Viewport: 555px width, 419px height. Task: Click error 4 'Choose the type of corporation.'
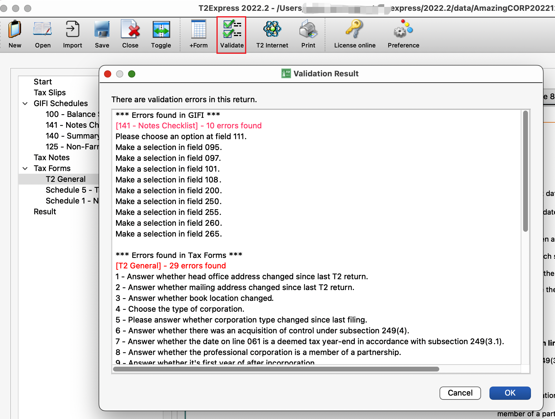(180, 309)
